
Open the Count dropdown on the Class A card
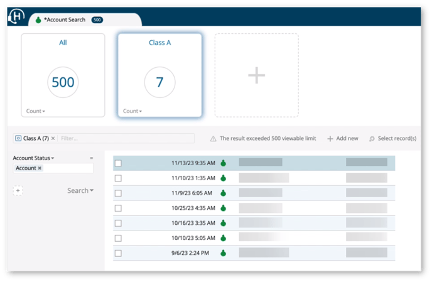pyautogui.click(x=132, y=111)
